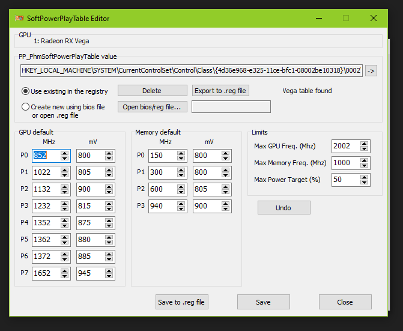Image resolution: width=403 pixels, height=331 pixels.
Task: Decrease Memory P0 mV value 800
Action: point(225,159)
